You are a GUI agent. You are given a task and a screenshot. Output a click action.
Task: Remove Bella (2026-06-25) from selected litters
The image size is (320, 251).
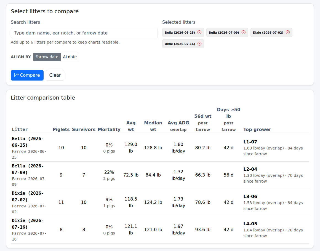click(x=199, y=33)
